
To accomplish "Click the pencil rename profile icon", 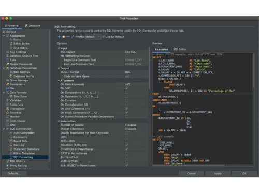I will (73, 37).
